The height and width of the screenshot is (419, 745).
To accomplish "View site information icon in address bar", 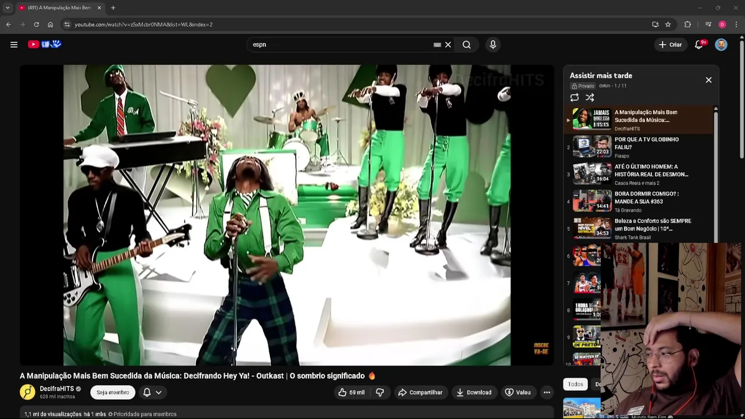I will (x=67, y=24).
